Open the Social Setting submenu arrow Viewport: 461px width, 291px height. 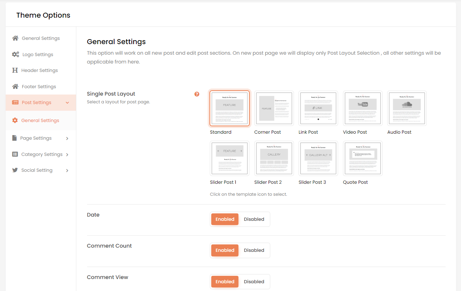click(67, 170)
